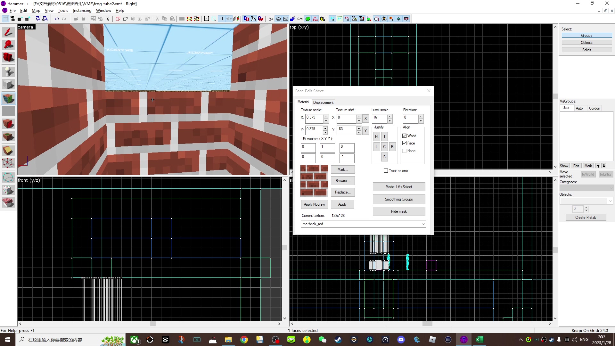Uncheck the World align checkbox
The height and width of the screenshot is (346, 615).
click(405, 136)
